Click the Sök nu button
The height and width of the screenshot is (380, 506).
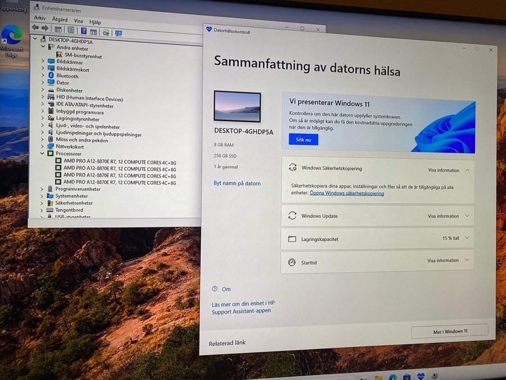tap(303, 139)
